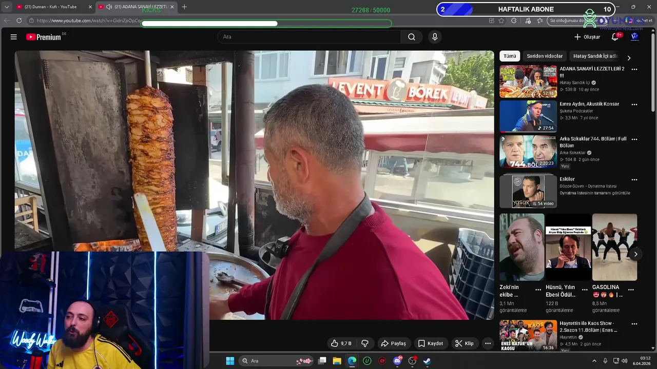Open a new browser tab

[x=184, y=7]
